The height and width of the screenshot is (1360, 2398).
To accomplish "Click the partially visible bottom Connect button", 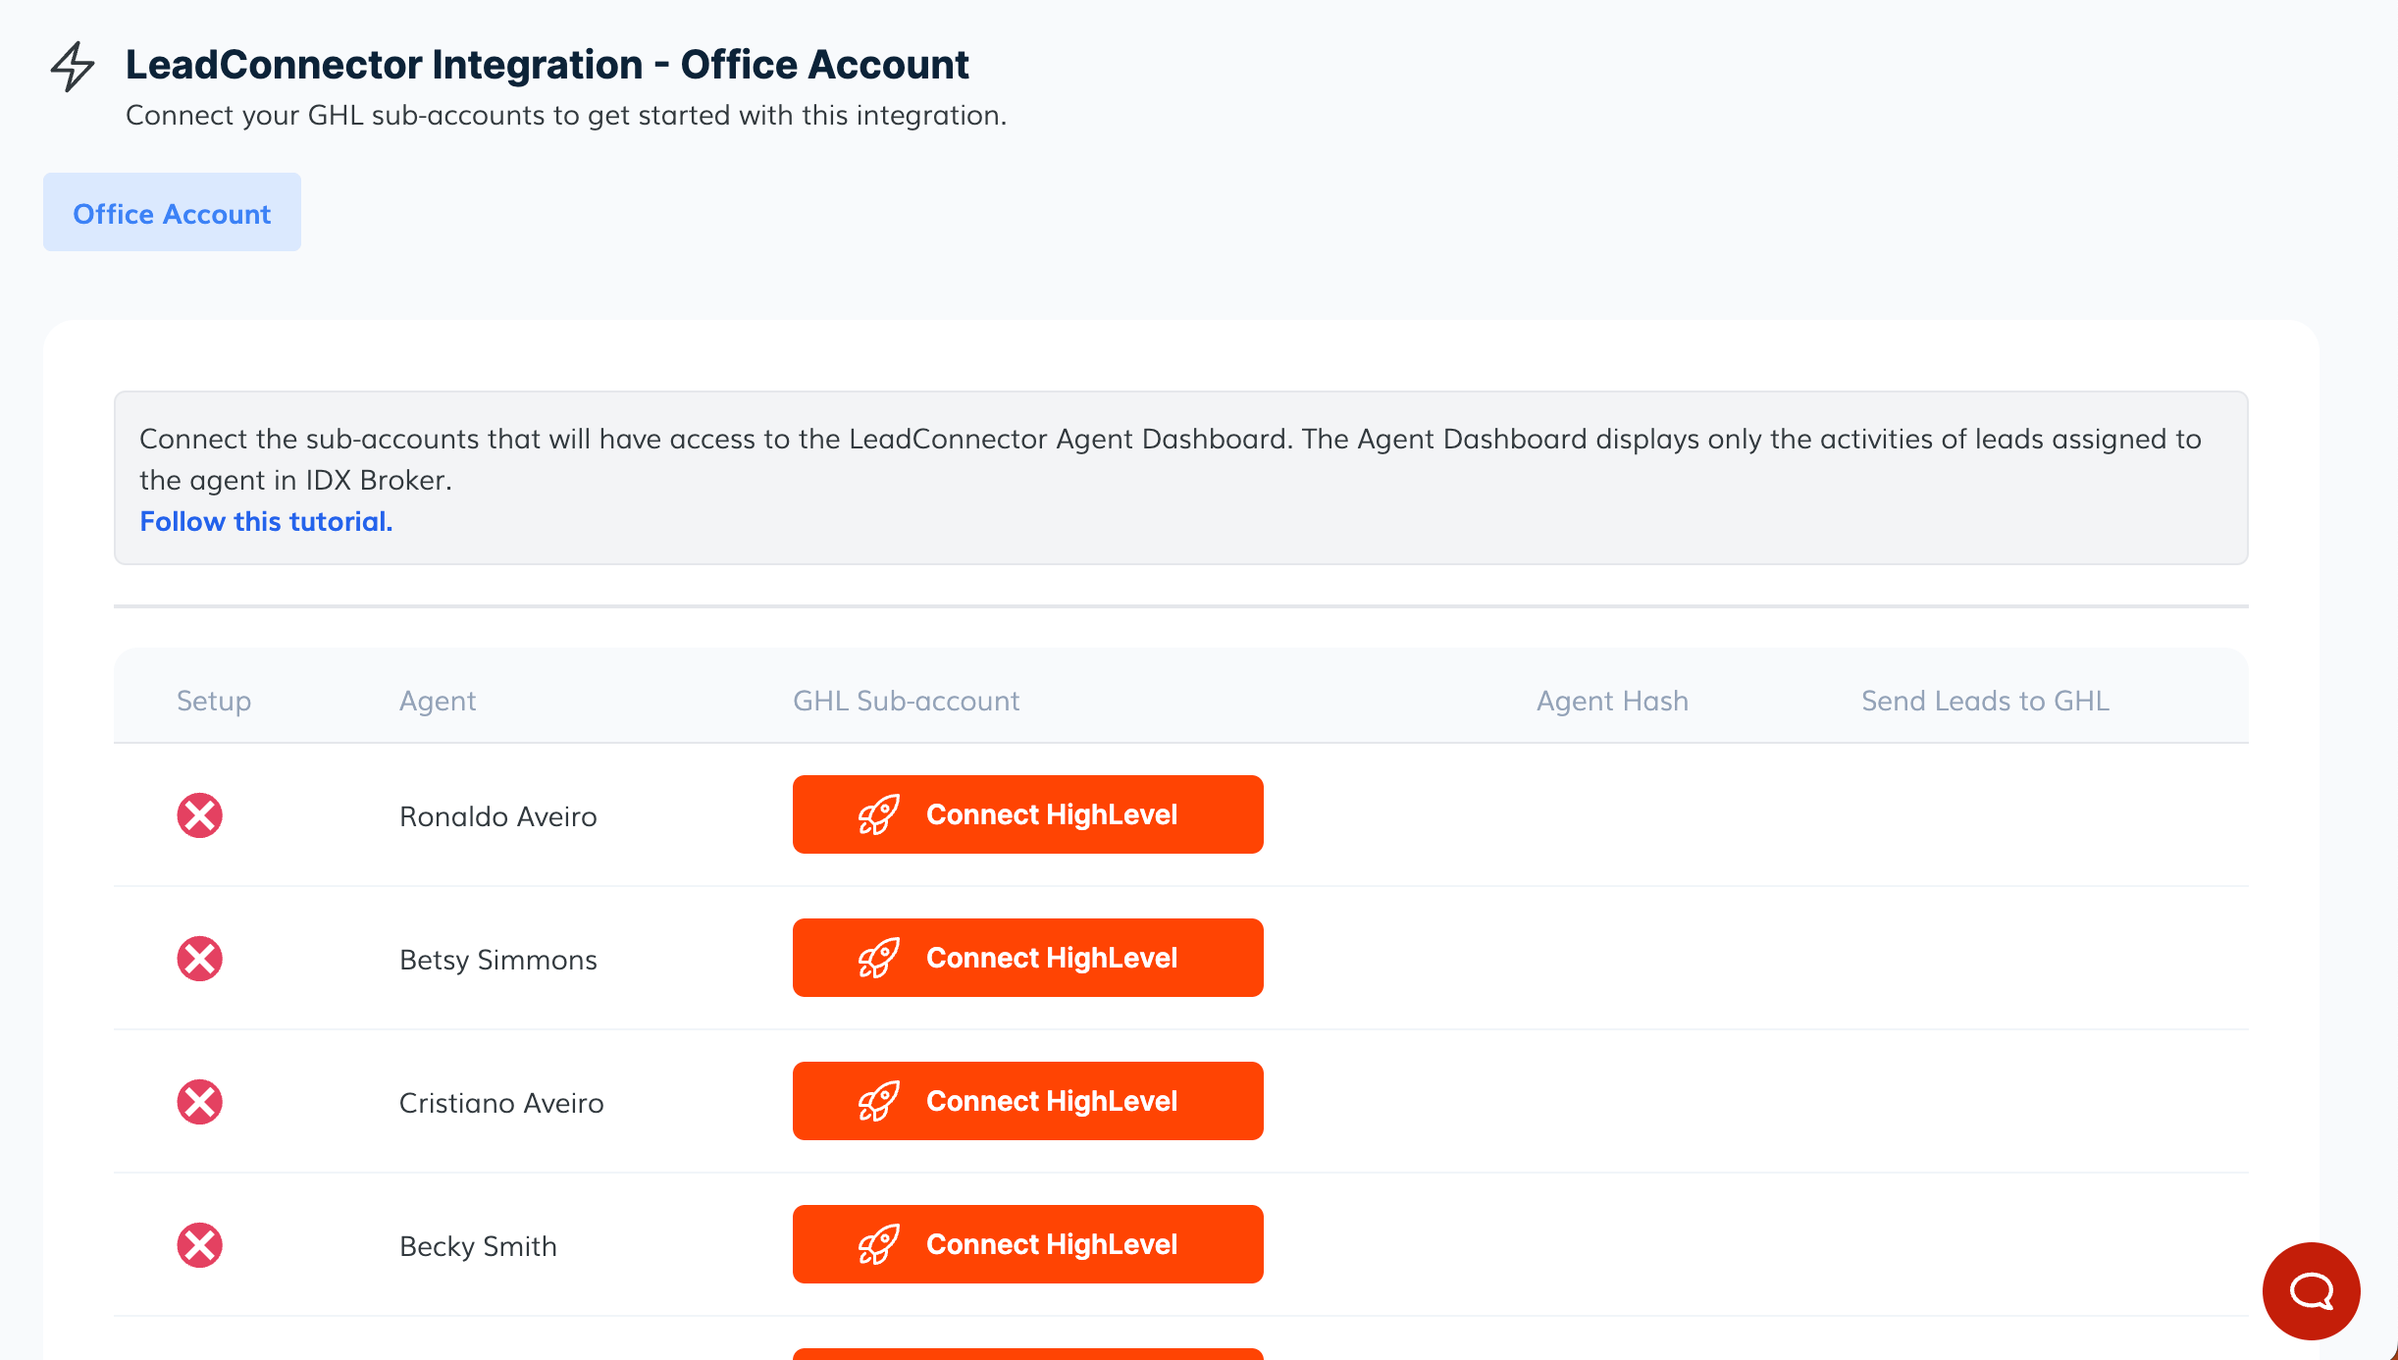I will (1027, 1354).
